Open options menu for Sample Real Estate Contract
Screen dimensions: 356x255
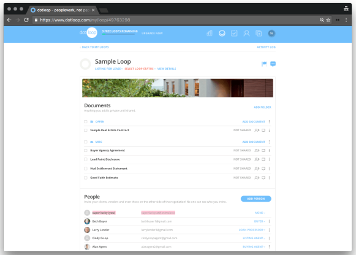click(x=269, y=131)
